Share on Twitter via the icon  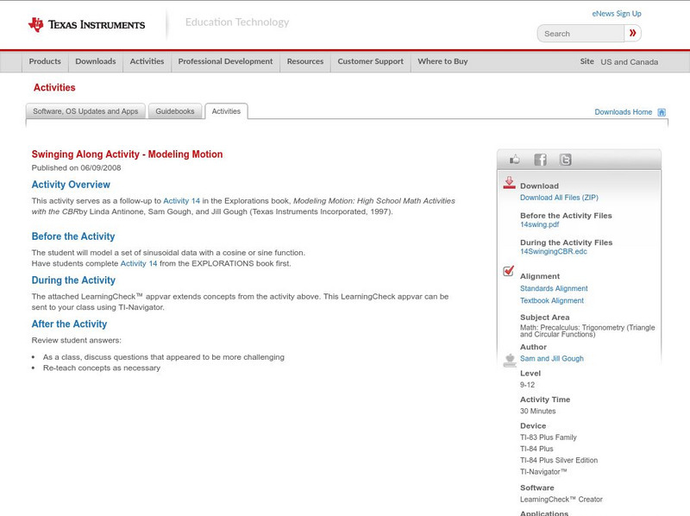(x=565, y=160)
